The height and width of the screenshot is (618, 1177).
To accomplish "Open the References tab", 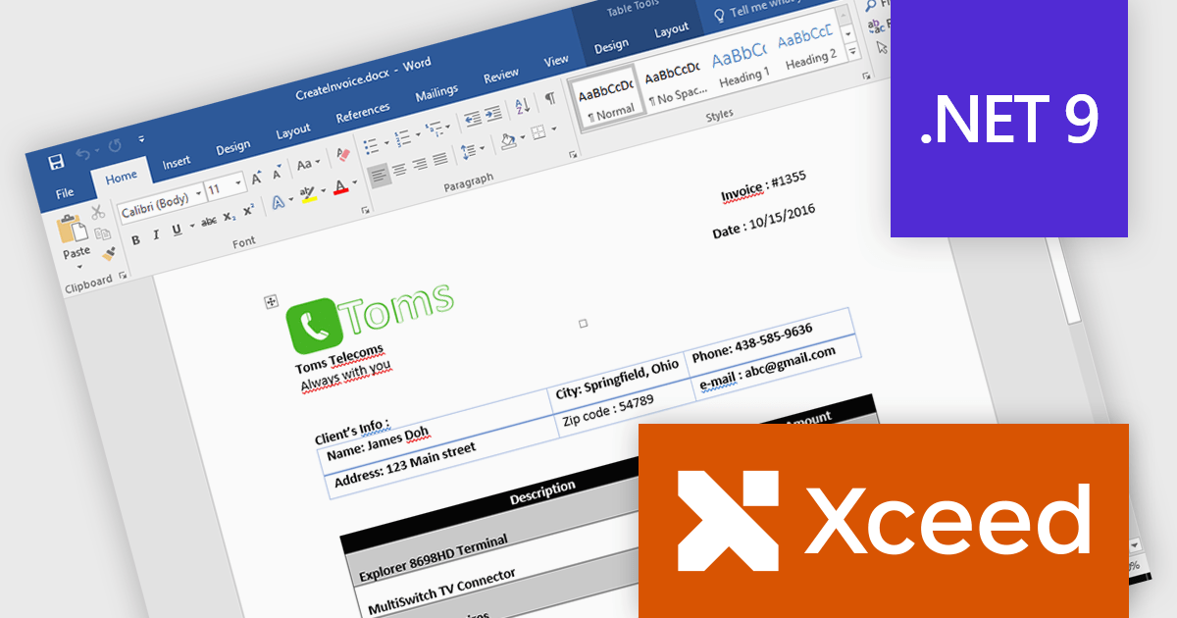I will pos(362,114).
